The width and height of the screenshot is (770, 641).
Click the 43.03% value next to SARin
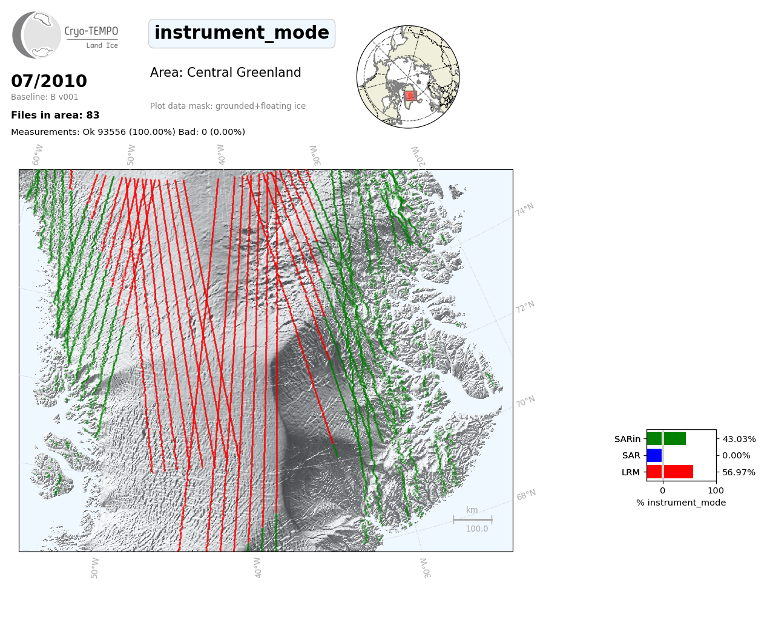[x=739, y=439]
